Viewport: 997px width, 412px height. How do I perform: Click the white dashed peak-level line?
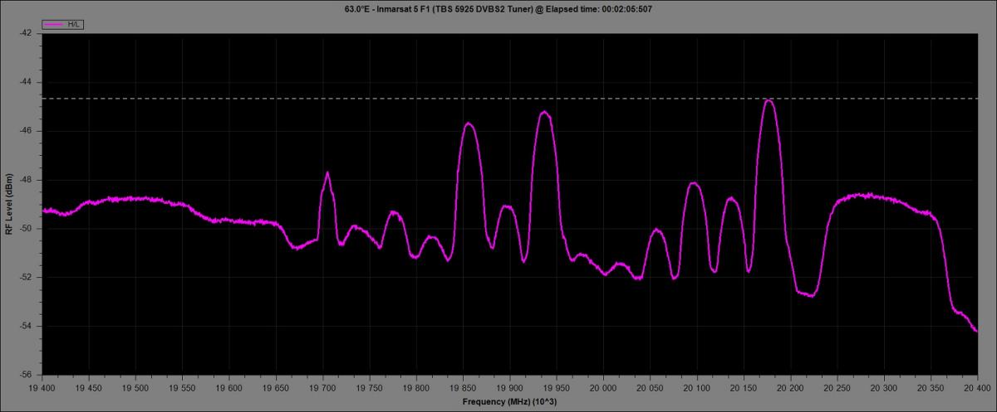click(x=509, y=99)
